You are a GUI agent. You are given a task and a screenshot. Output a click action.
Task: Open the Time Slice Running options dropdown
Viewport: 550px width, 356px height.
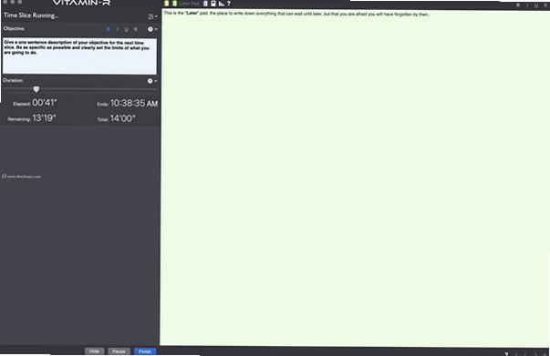click(152, 16)
